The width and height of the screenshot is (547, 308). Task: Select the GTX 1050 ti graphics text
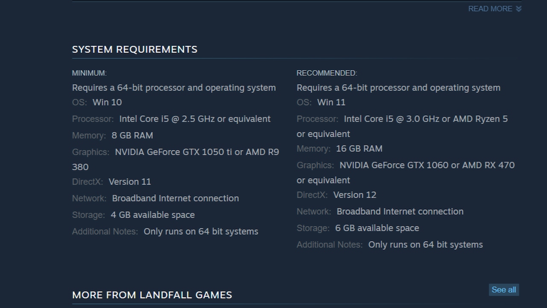(x=197, y=152)
